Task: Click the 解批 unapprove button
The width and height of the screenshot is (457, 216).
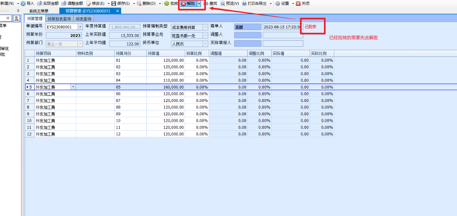Action: [188, 4]
